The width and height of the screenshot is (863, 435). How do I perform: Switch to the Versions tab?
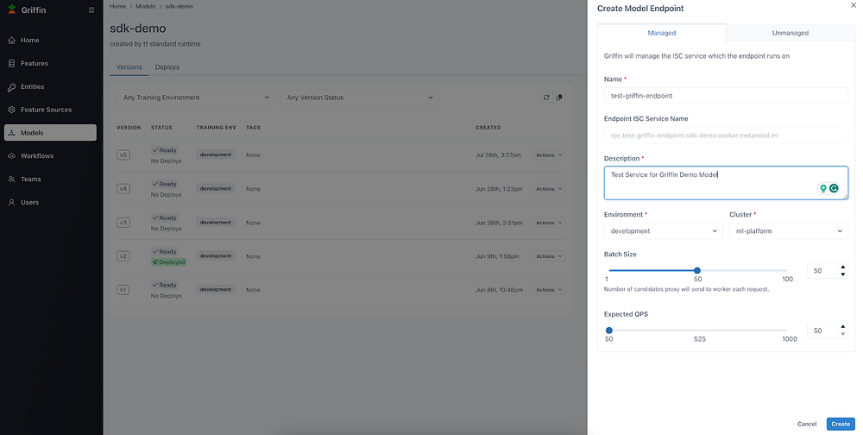pos(129,67)
